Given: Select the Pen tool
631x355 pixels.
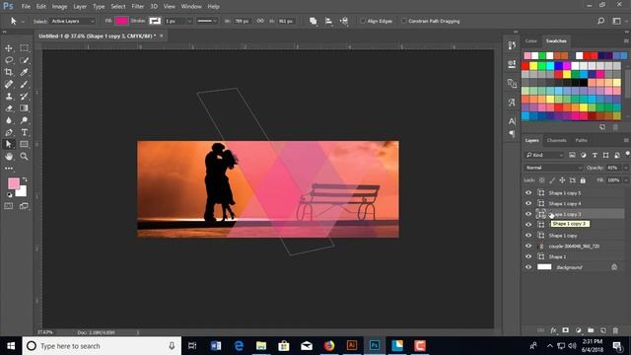Looking at the screenshot, I should (9, 132).
